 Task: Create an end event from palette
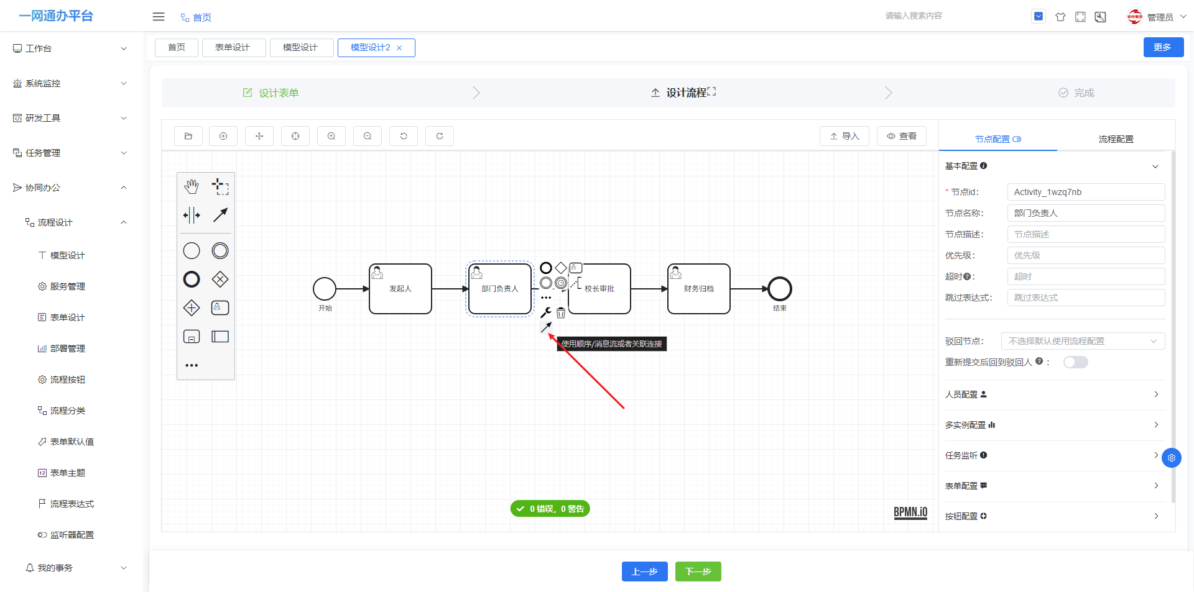point(192,279)
